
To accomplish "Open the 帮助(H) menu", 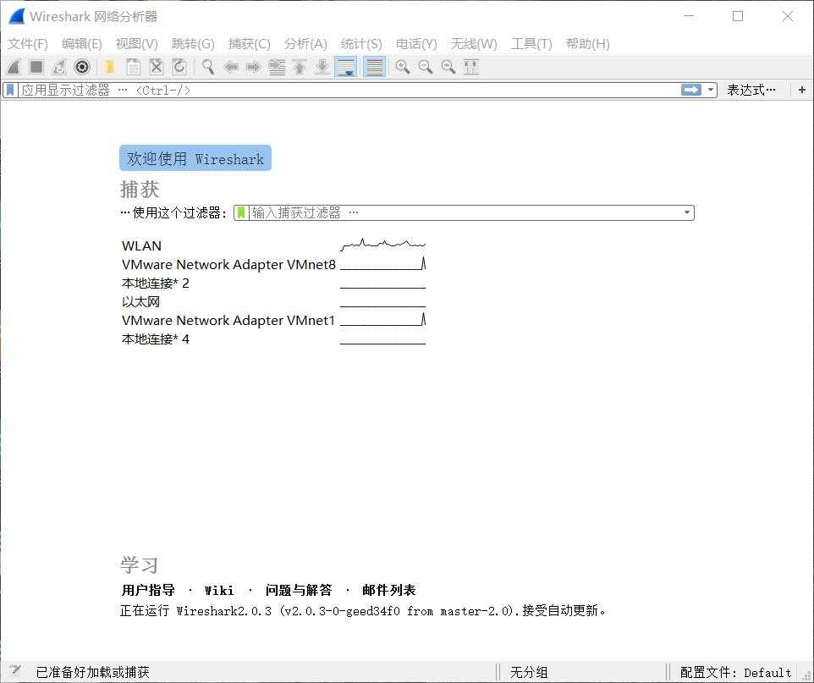I will pos(588,44).
